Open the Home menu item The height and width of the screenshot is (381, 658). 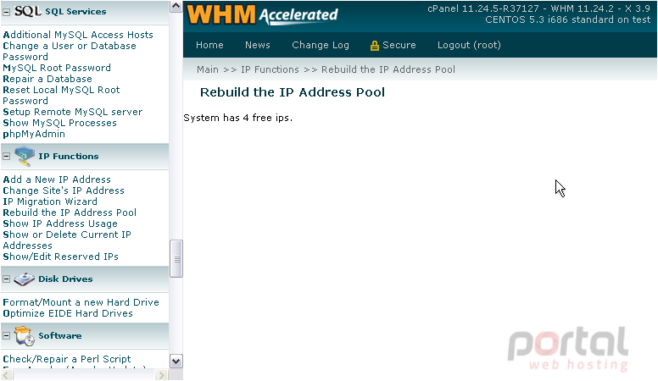(x=209, y=45)
